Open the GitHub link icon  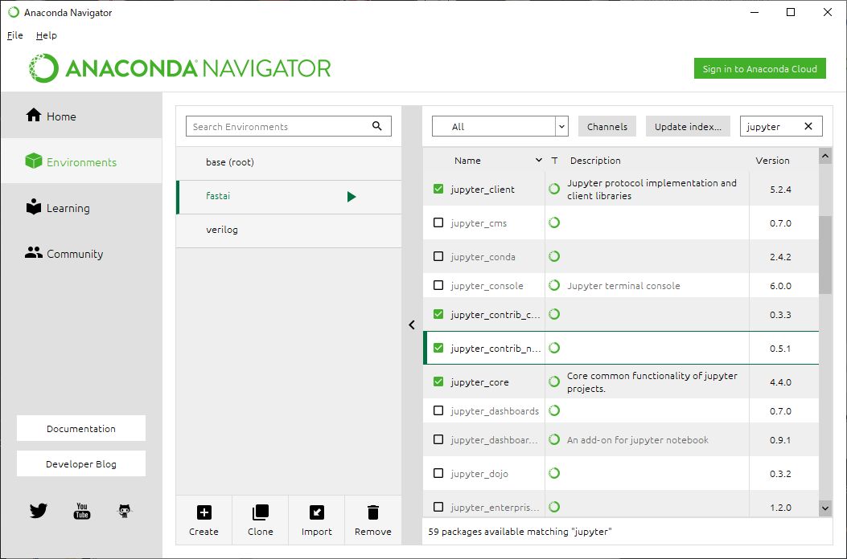coord(125,511)
